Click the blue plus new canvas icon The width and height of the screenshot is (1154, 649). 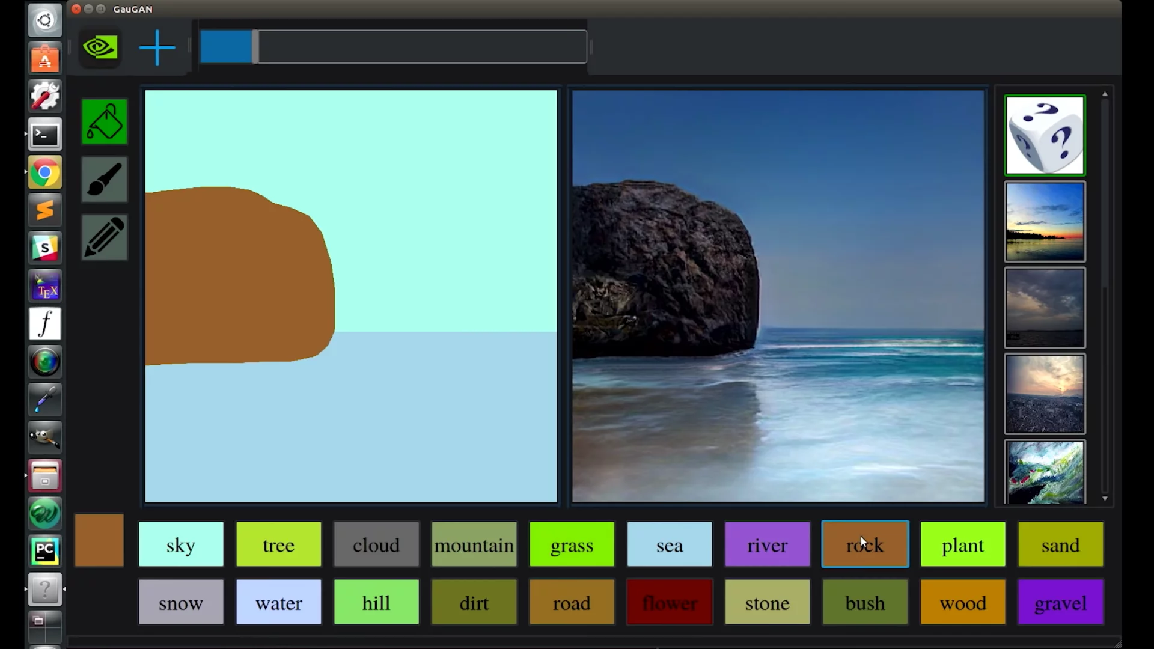click(157, 47)
